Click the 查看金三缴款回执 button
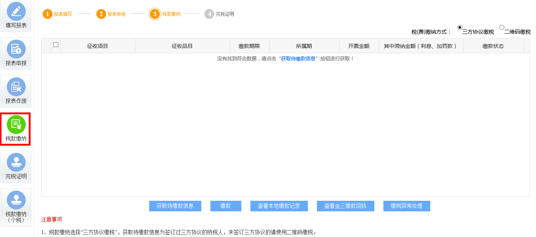The height and width of the screenshot is (237, 536). pos(346,206)
